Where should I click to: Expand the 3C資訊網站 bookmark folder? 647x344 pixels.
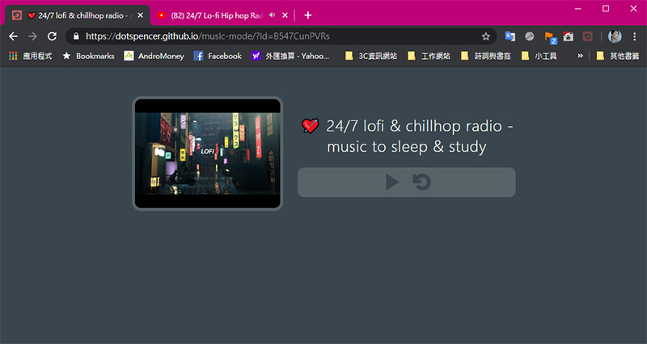click(370, 56)
